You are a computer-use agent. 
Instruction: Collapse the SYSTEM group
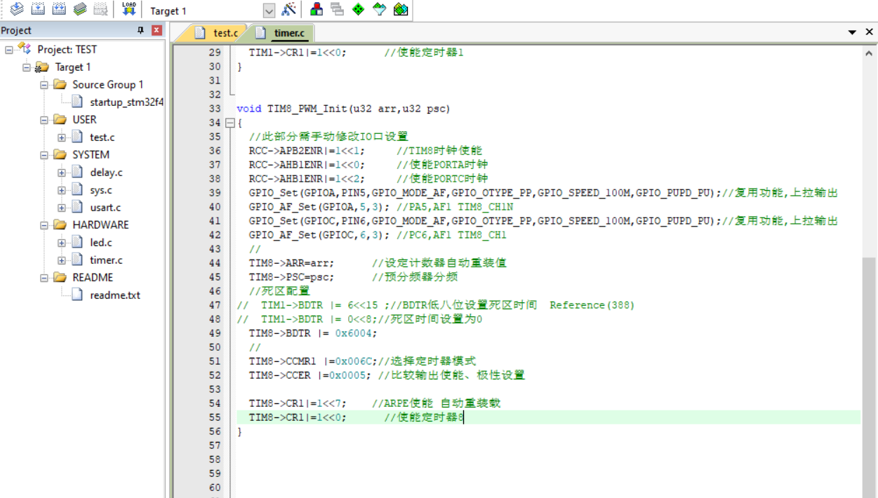44,154
